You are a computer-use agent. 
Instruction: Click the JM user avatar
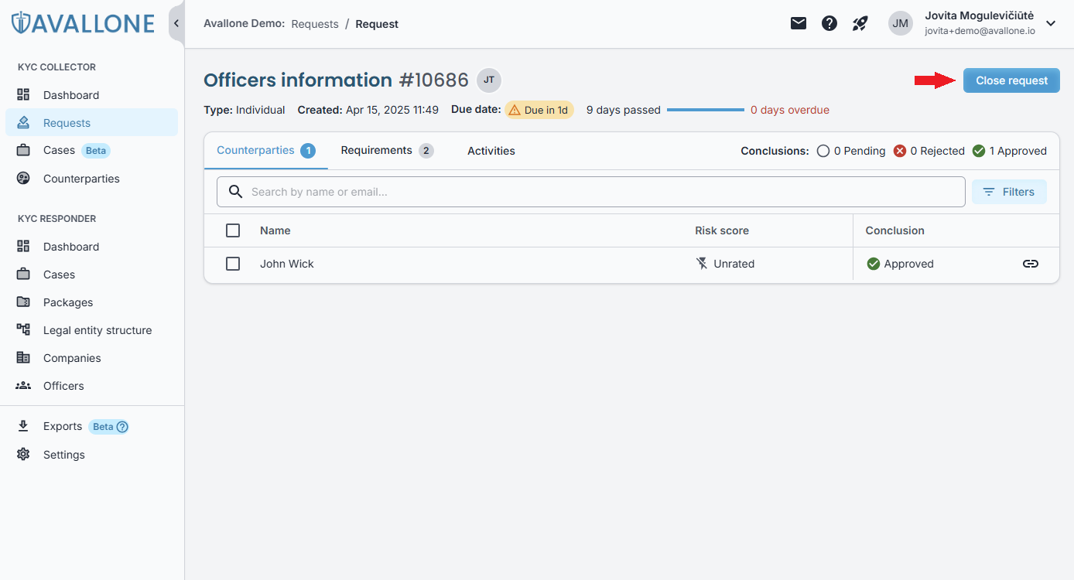pos(901,23)
